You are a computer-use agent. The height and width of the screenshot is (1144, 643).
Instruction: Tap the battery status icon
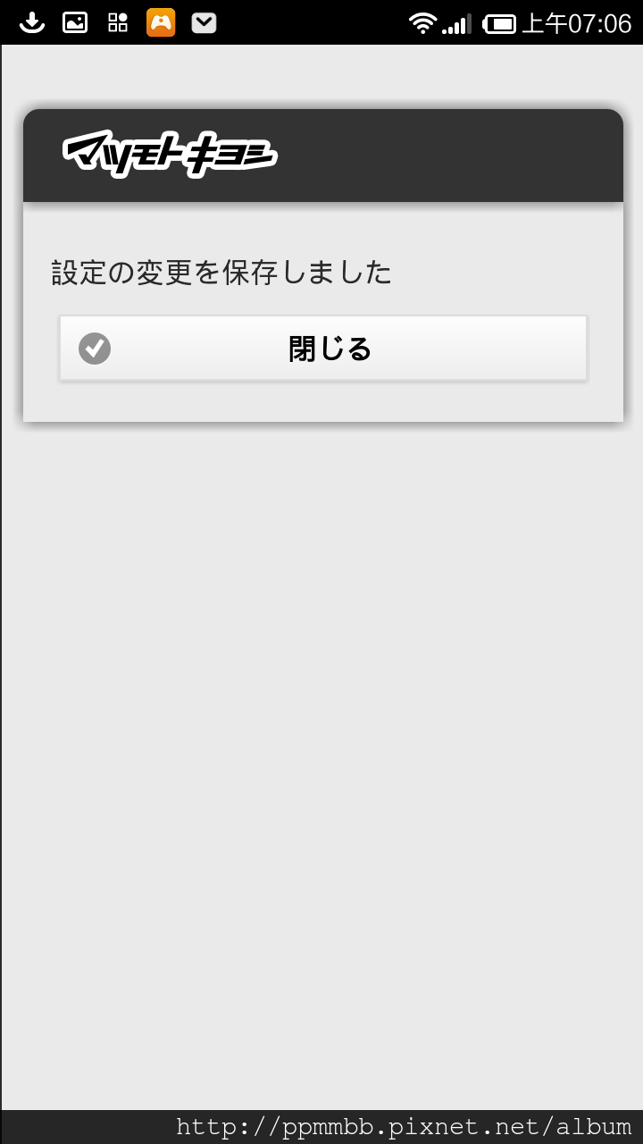pos(499,23)
